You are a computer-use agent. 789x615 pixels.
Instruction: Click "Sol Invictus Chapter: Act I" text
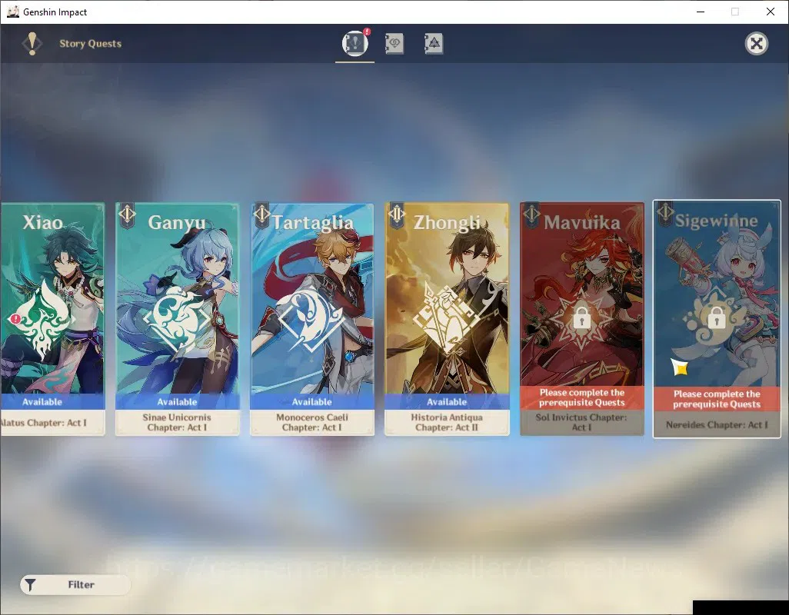coord(581,422)
